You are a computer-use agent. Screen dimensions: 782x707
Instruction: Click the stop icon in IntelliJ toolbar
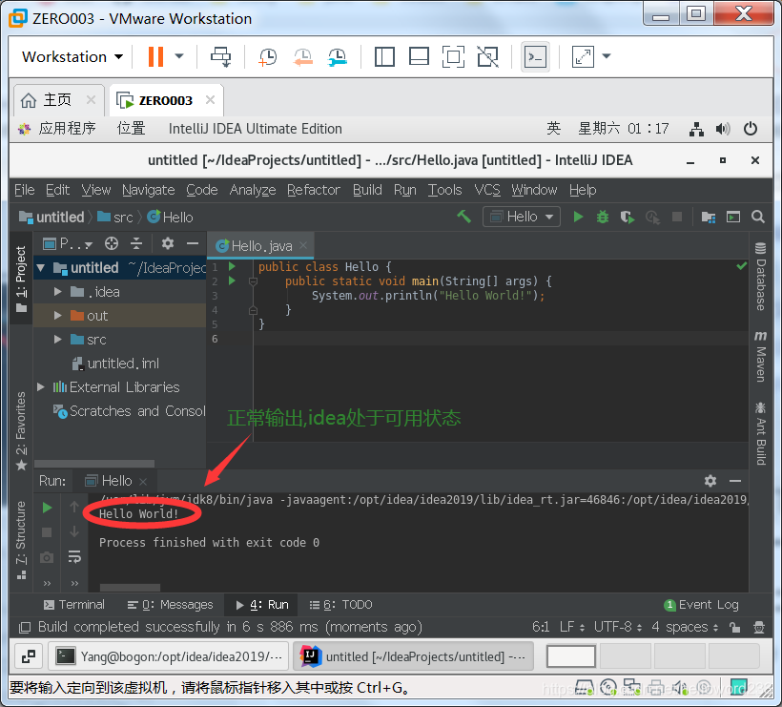(x=677, y=217)
